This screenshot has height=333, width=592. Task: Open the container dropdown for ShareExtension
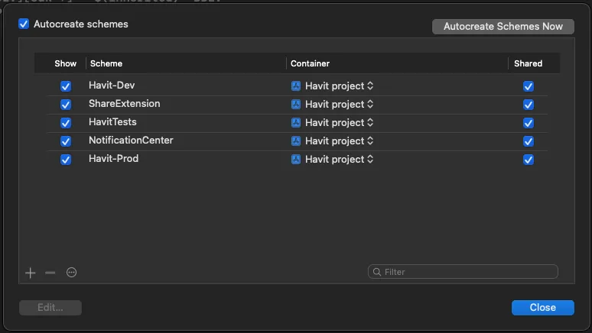coord(370,105)
